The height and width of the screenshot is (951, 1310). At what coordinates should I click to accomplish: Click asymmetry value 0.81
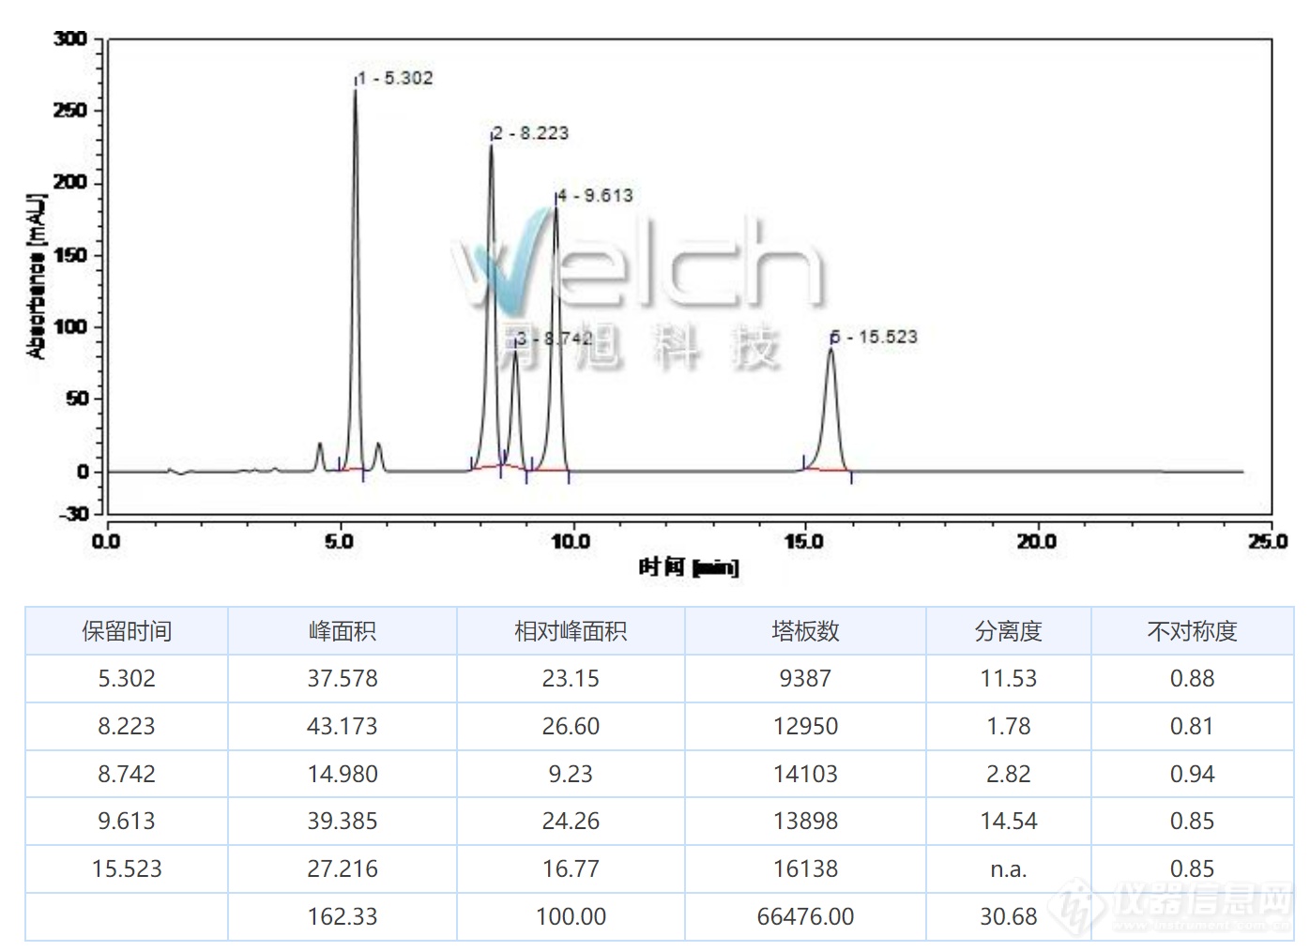[x=1192, y=726]
